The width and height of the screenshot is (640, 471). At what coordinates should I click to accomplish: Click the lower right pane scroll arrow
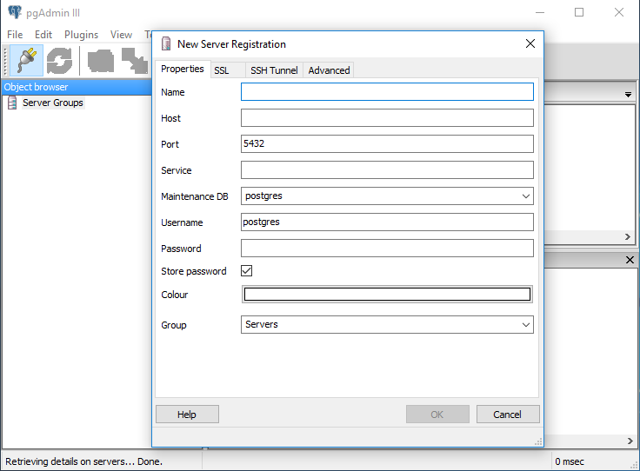(x=630, y=441)
